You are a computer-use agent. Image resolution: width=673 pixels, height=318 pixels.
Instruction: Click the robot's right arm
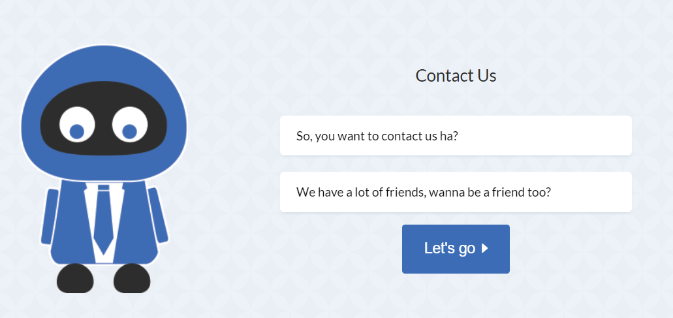click(158, 215)
